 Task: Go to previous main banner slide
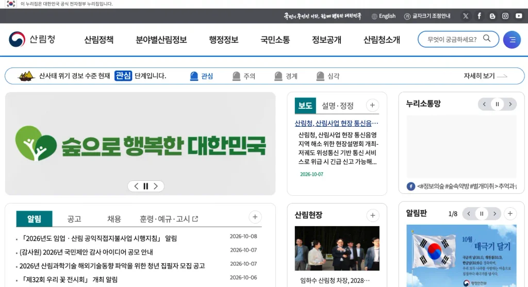[x=136, y=186]
